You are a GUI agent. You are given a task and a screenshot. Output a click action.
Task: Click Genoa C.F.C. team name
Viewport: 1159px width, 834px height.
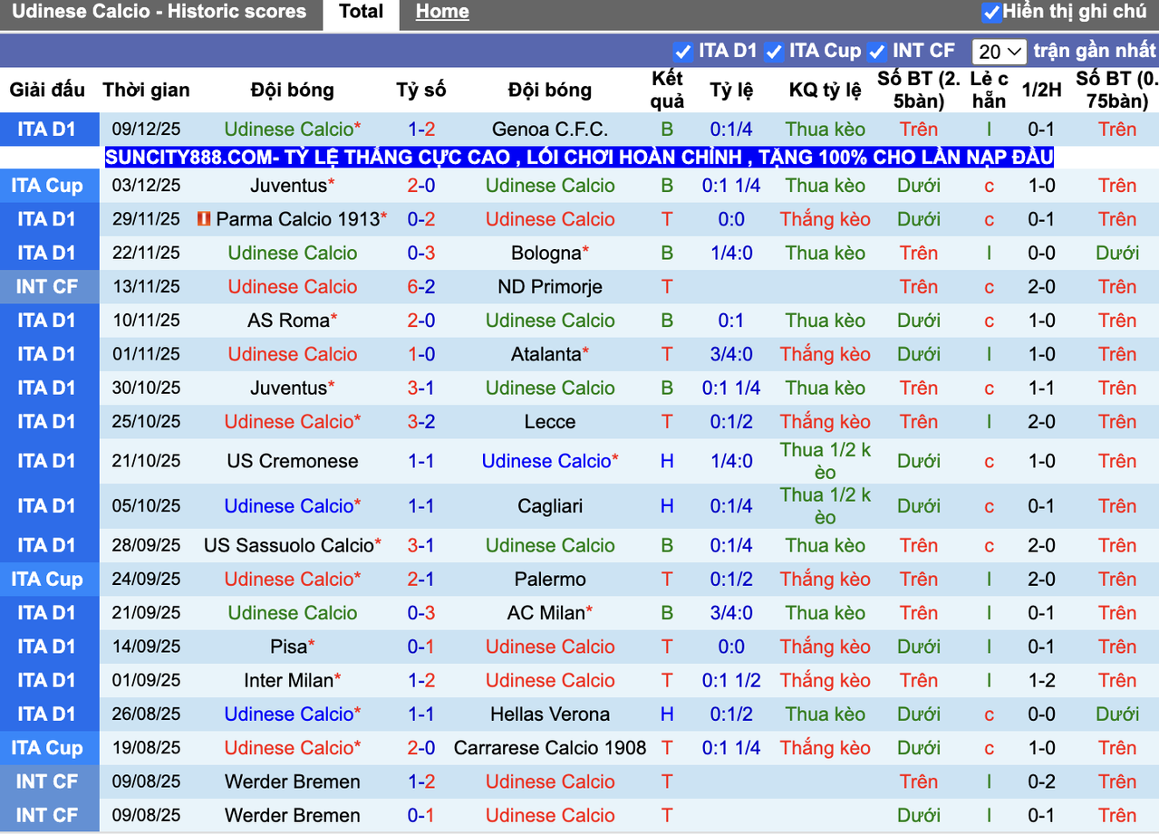(x=550, y=129)
